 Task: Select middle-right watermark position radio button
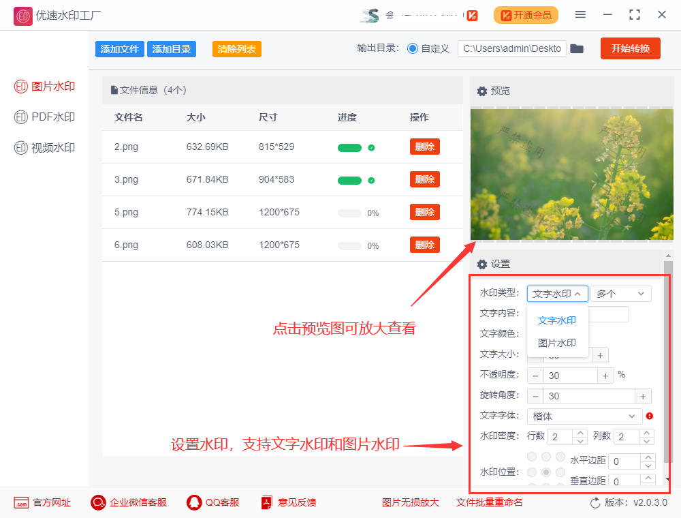coord(560,472)
